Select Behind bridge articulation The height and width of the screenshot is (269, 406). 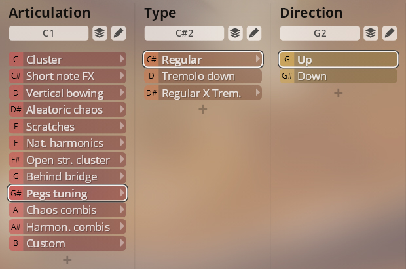click(x=67, y=176)
